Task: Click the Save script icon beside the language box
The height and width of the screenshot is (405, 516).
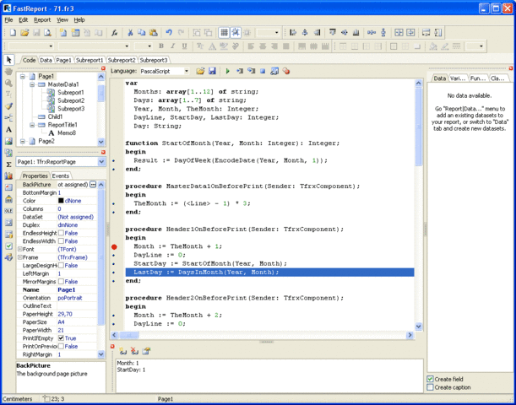Action: tap(212, 72)
